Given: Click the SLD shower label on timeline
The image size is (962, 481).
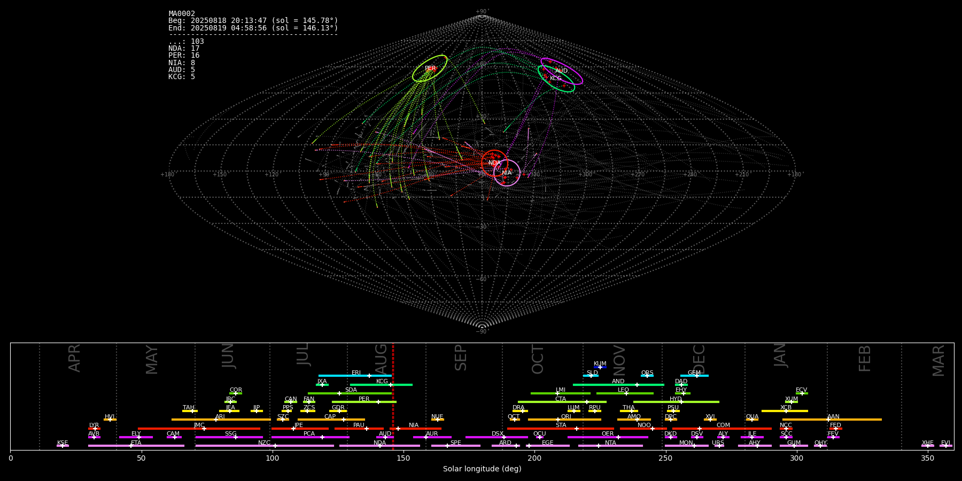Looking at the screenshot, I should click(592, 373).
